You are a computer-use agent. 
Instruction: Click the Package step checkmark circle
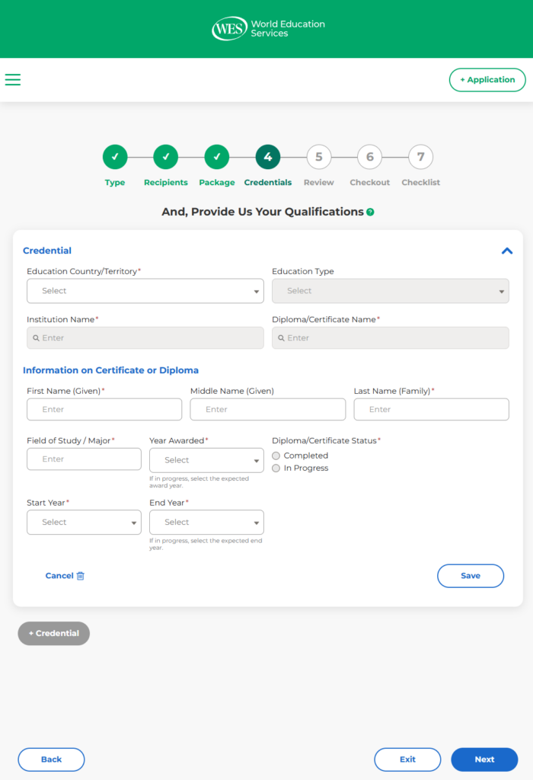tap(217, 157)
